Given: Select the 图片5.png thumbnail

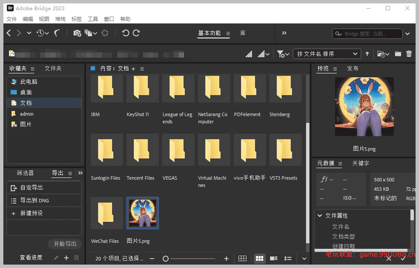Looking at the screenshot, I should [x=142, y=213].
